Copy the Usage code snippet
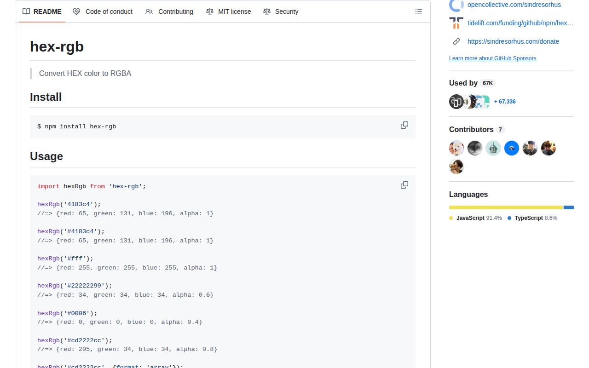 point(404,185)
